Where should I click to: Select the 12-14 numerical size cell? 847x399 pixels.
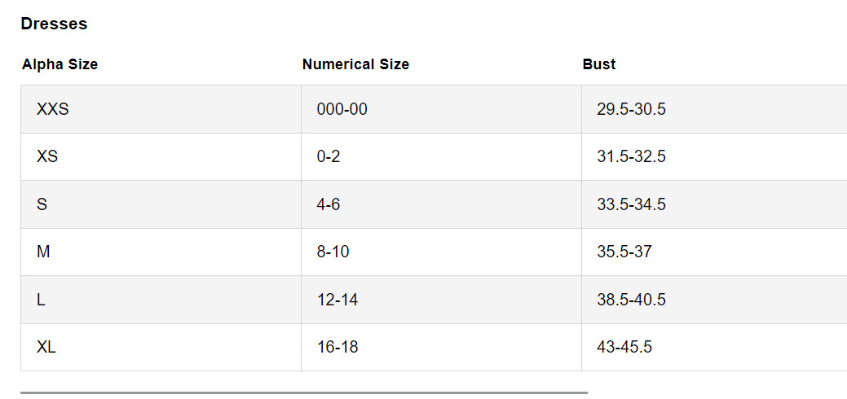tap(441, 300)
